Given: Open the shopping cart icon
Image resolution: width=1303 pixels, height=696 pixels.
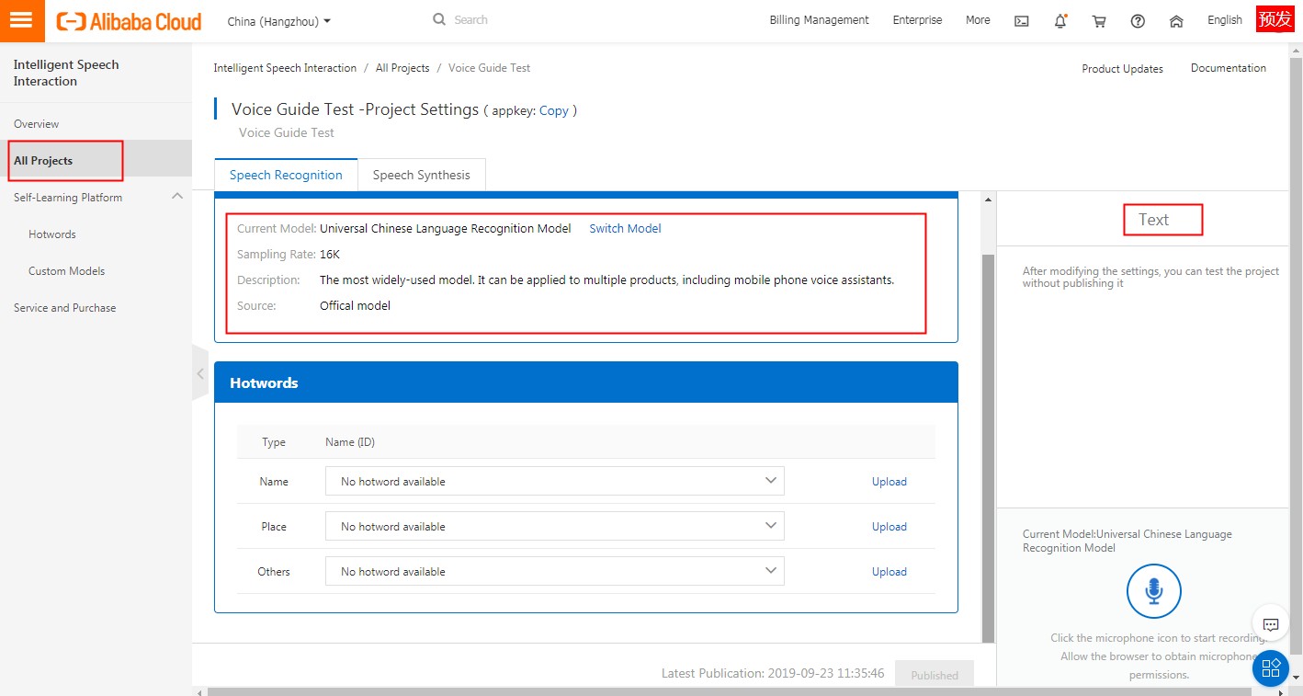Looking at the screenshot, I should (x=1099, y=21).
